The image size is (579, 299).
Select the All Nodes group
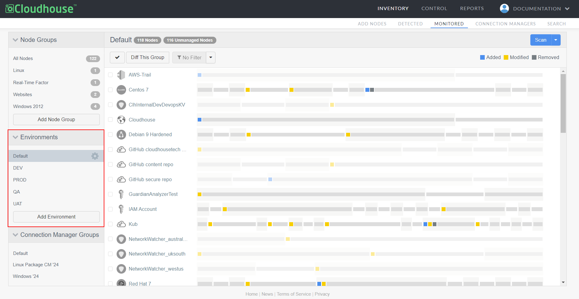point(23,58)
